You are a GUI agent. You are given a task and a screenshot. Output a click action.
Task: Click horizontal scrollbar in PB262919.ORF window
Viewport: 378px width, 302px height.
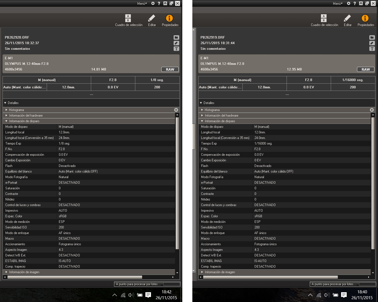pos(270,277)
